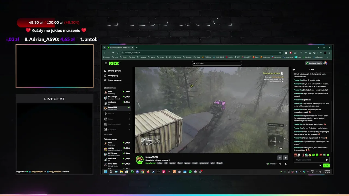Open the Suno bookmark
Image resolution: width=349 pixels, height=196 pixels.
[x=256, y=57]
